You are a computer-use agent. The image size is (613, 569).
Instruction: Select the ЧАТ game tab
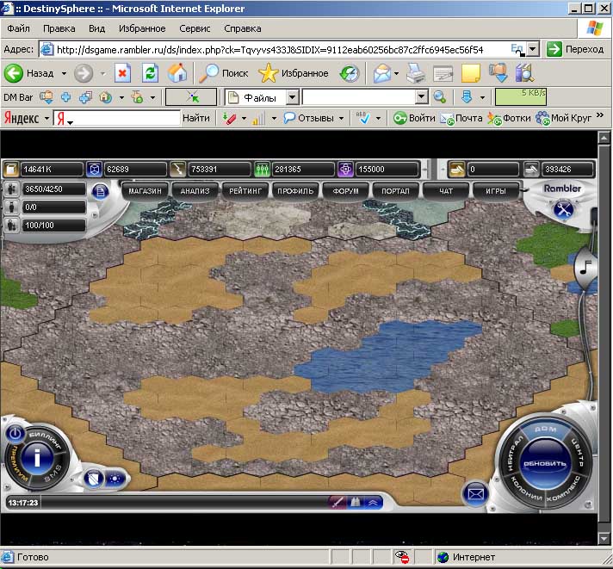pyautogui.click(x=446, y=191)
